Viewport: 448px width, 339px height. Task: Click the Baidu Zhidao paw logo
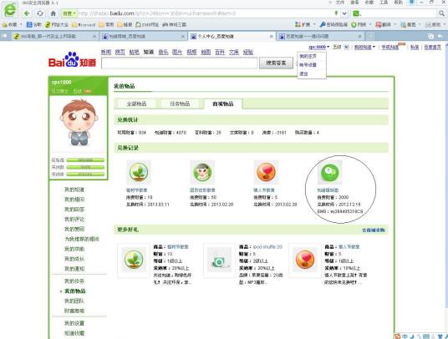click(72, 60)
